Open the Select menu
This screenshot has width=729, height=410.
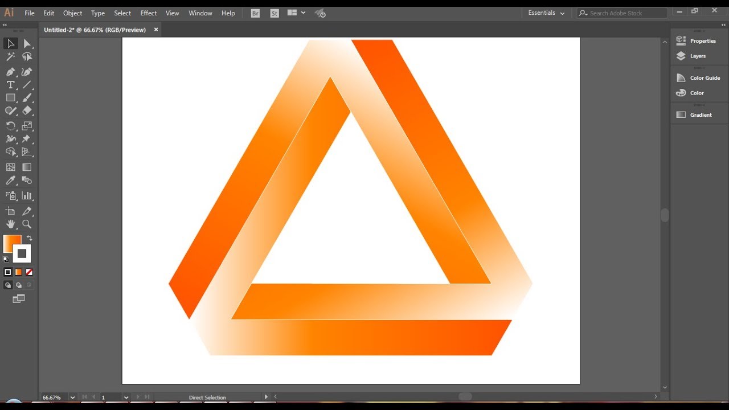[122, 13]
